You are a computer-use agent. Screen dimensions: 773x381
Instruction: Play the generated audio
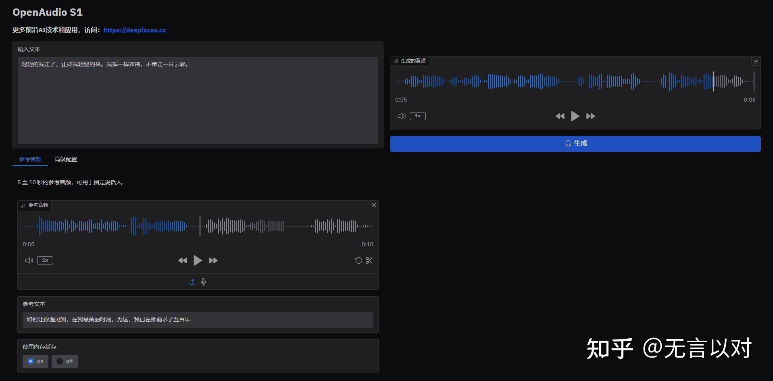coord(575,116)
